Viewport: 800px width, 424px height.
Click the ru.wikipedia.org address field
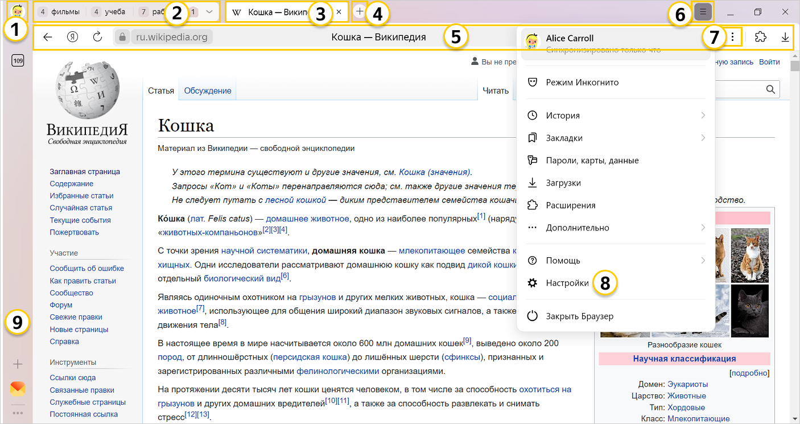pos(171,38)
